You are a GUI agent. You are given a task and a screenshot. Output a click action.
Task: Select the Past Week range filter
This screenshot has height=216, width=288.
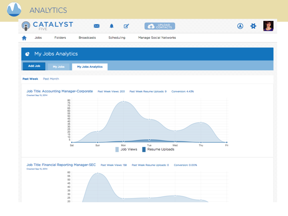(30, 79)
